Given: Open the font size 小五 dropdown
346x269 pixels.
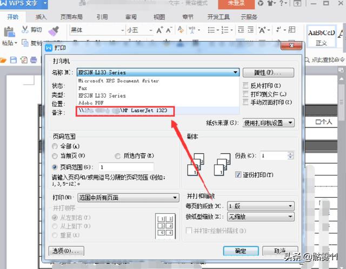Looking at the screenshot, I should (151, 30).
